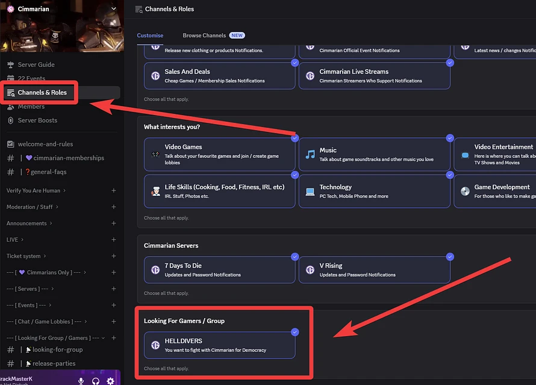Expand the [ Events ] category
Viewport: 536px width, 385px height.
click(x=29, y=305)
